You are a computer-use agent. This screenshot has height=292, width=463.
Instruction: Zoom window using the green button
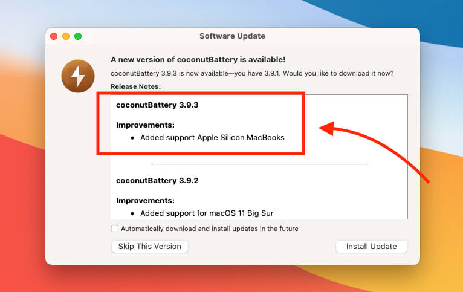coord(78,36)
